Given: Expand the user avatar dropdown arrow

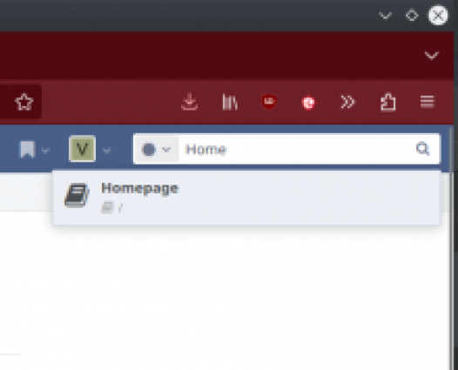Looking at the screenshot, I should [x=107, y=151].
